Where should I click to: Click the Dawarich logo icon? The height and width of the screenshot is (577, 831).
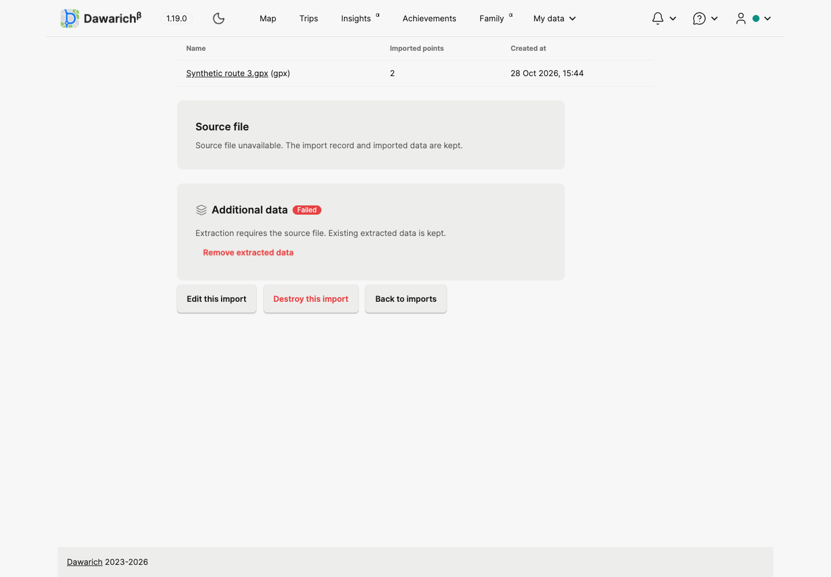70,18
